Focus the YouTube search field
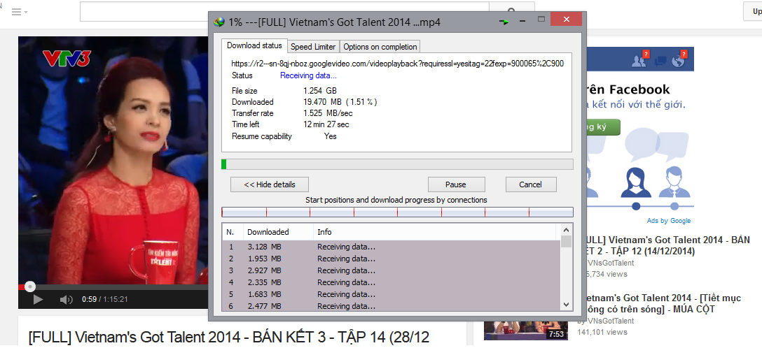Screen dimensions: 762x348 click(284, 12)
